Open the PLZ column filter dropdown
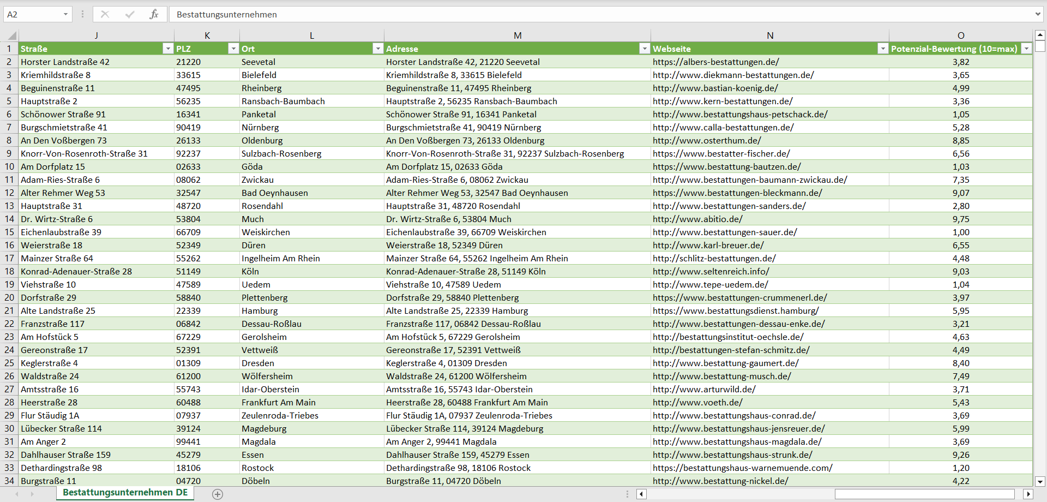This screenshot has height=502, width=1047. [233, 49]
